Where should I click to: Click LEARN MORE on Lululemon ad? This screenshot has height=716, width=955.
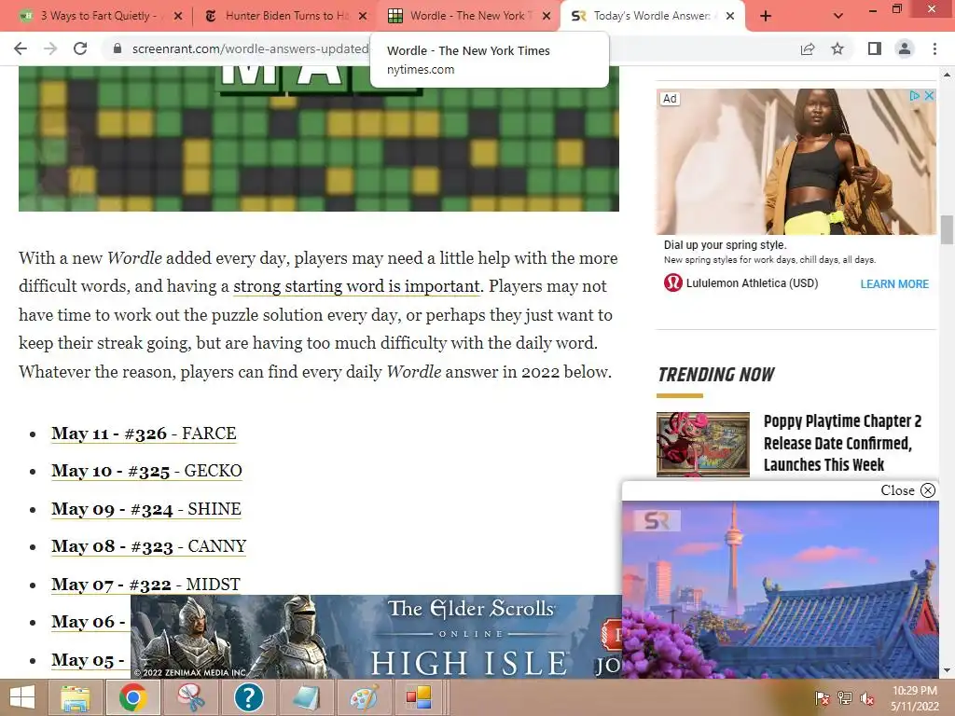(x=894, y=283)
